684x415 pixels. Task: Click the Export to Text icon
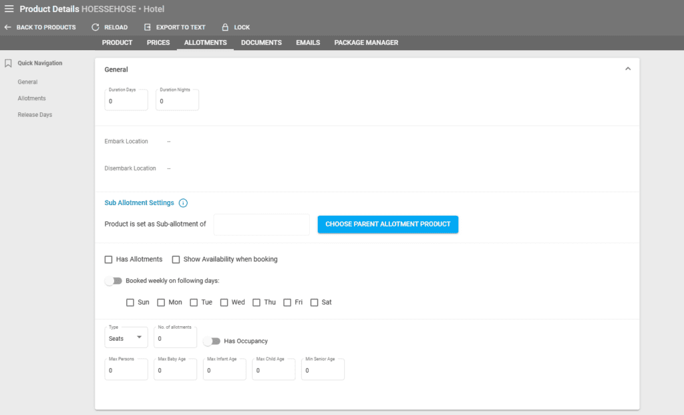click(x=148, y=27)
